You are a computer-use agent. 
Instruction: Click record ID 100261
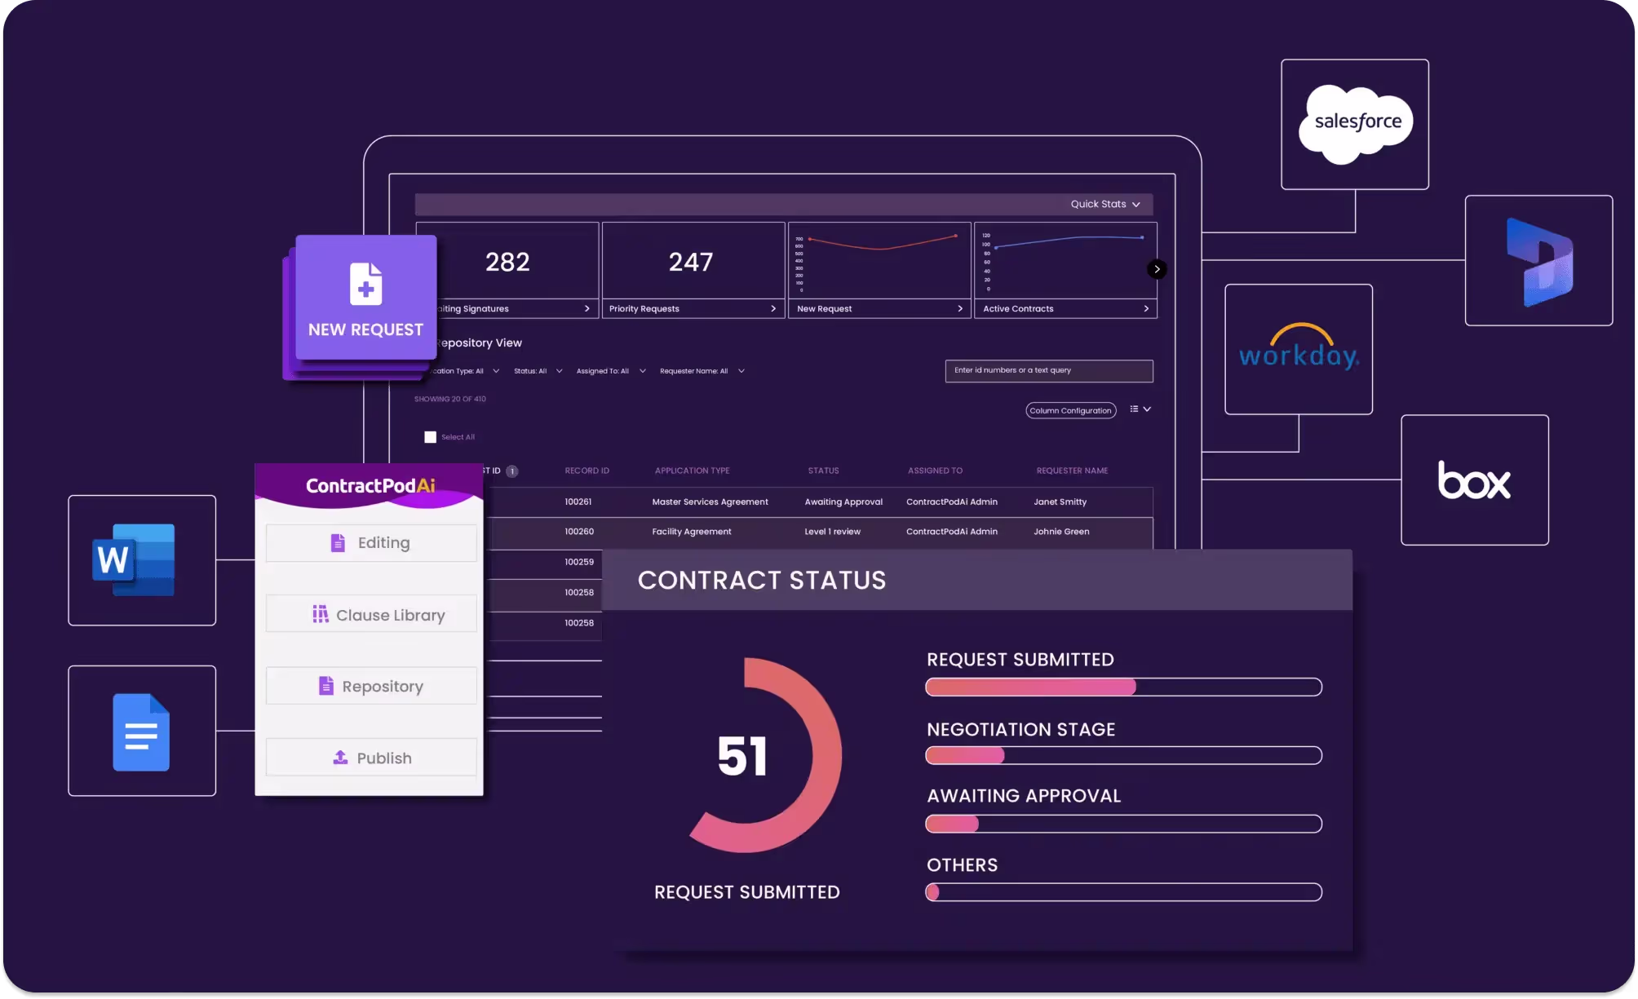(x=578, y=502)
